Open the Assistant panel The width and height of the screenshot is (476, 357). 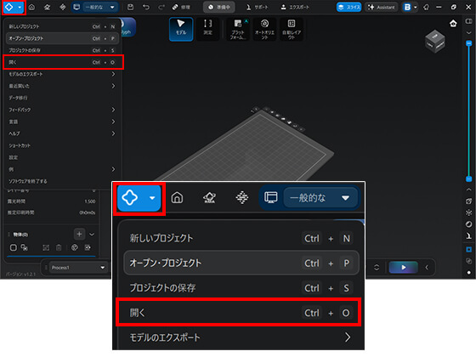[382, 7]
